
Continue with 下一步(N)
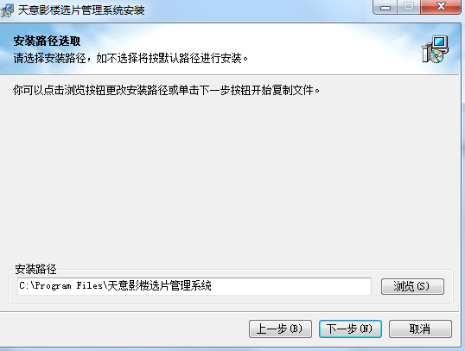[350, 329]
